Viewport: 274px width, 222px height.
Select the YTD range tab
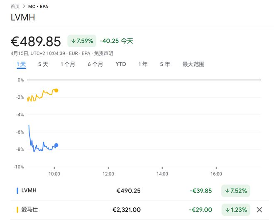click(x=121, y=64)
